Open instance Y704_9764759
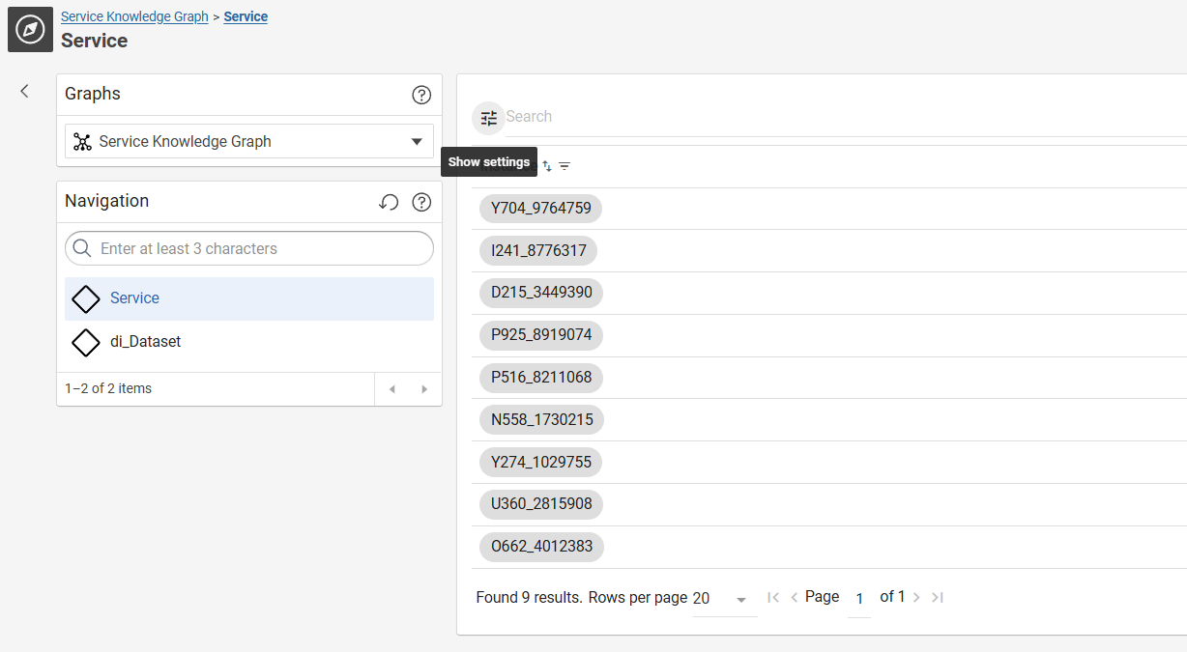 (x=540, y=209)
